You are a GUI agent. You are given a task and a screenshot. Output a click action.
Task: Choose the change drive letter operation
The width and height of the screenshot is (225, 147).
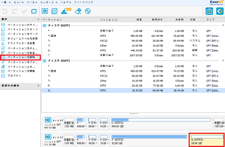pyautogui.click(x=20, y=43)
